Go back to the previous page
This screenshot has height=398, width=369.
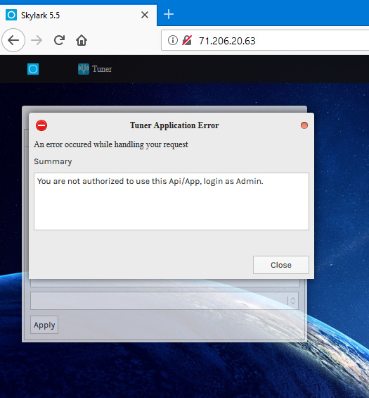(x=13, y=40)
